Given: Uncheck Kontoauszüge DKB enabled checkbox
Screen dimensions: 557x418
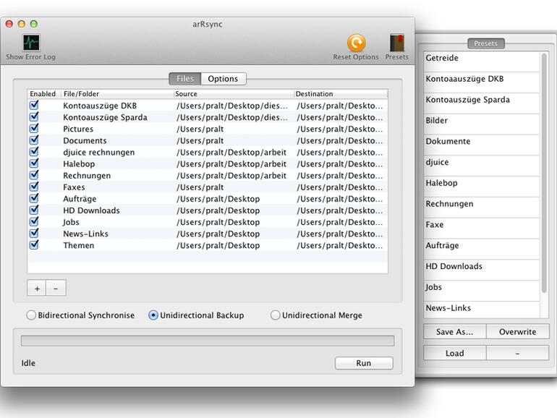Looking at the screenshot, I should click(x=34, y=105).
